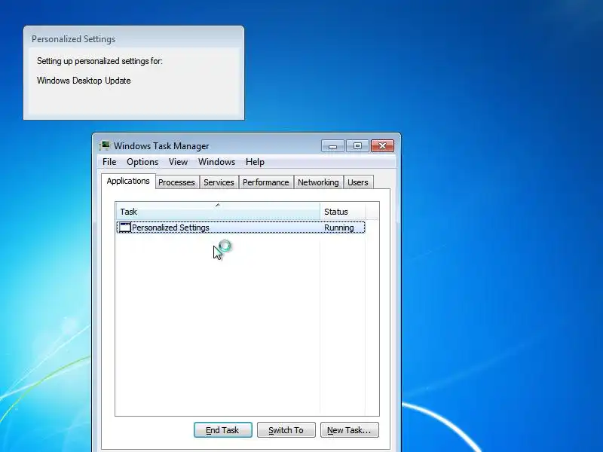Sort list by Status column header
Viewport: 603px width, 452px height.
[x=343, y=212]
